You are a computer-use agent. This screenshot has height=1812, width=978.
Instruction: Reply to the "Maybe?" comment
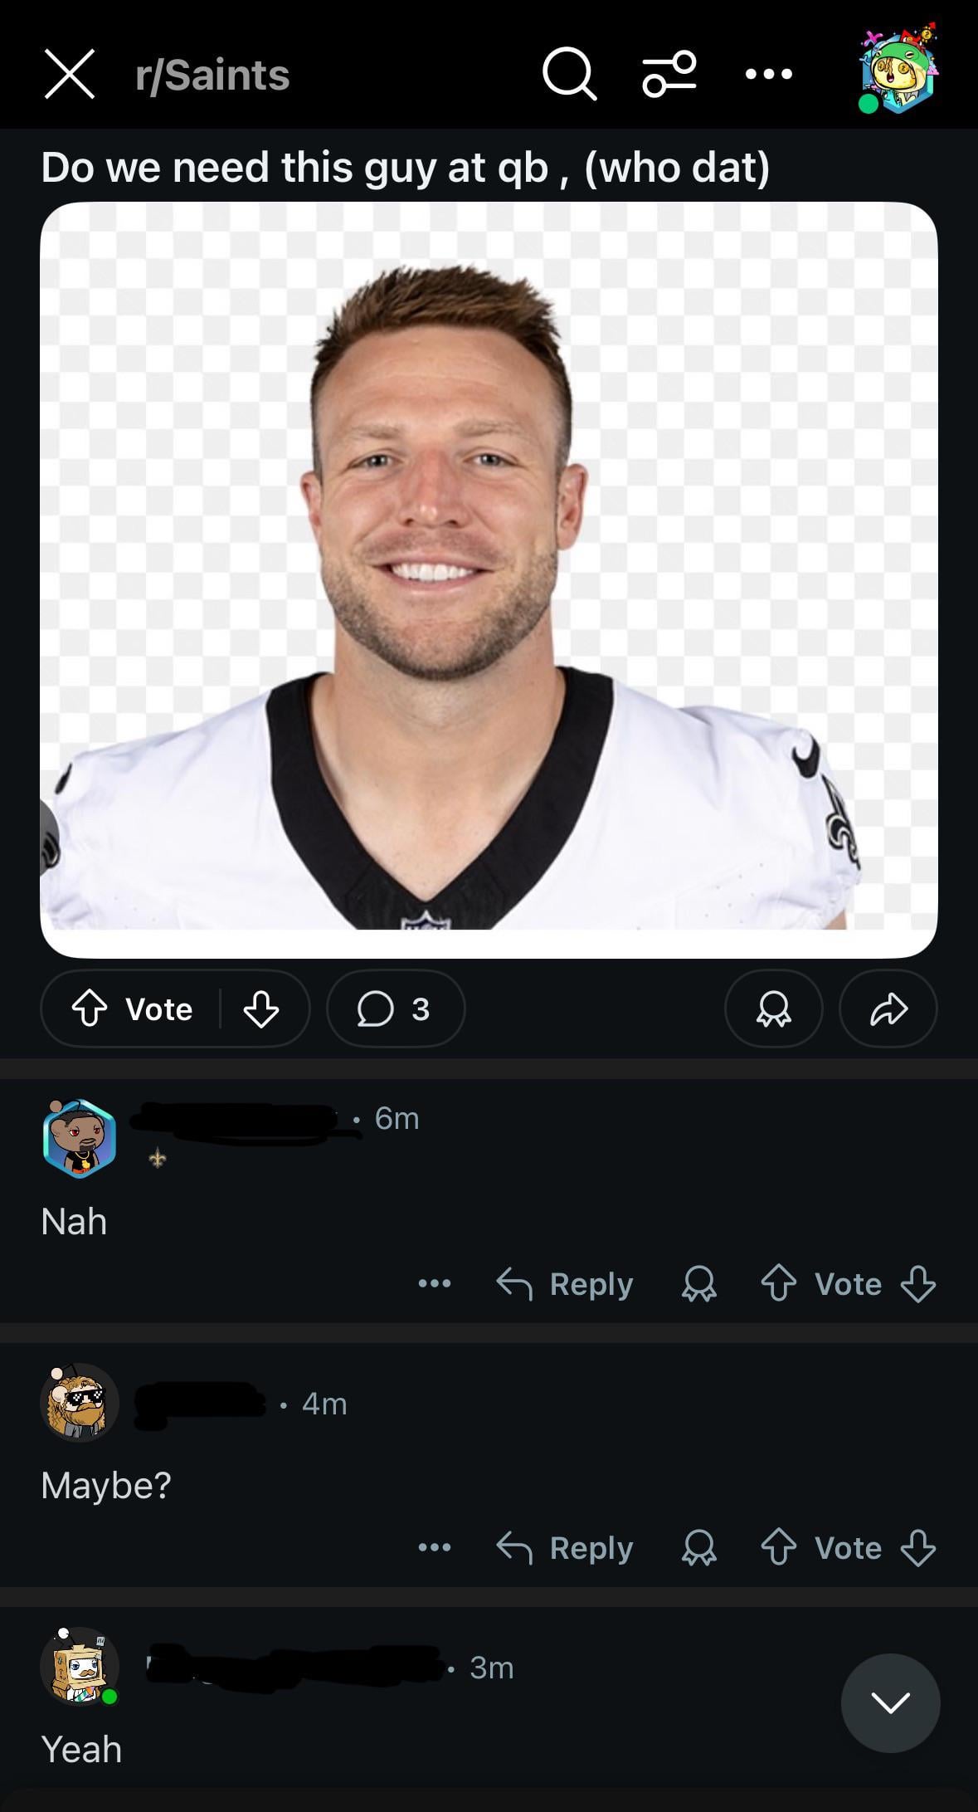pyautogui.click(x=566, y=1548)
